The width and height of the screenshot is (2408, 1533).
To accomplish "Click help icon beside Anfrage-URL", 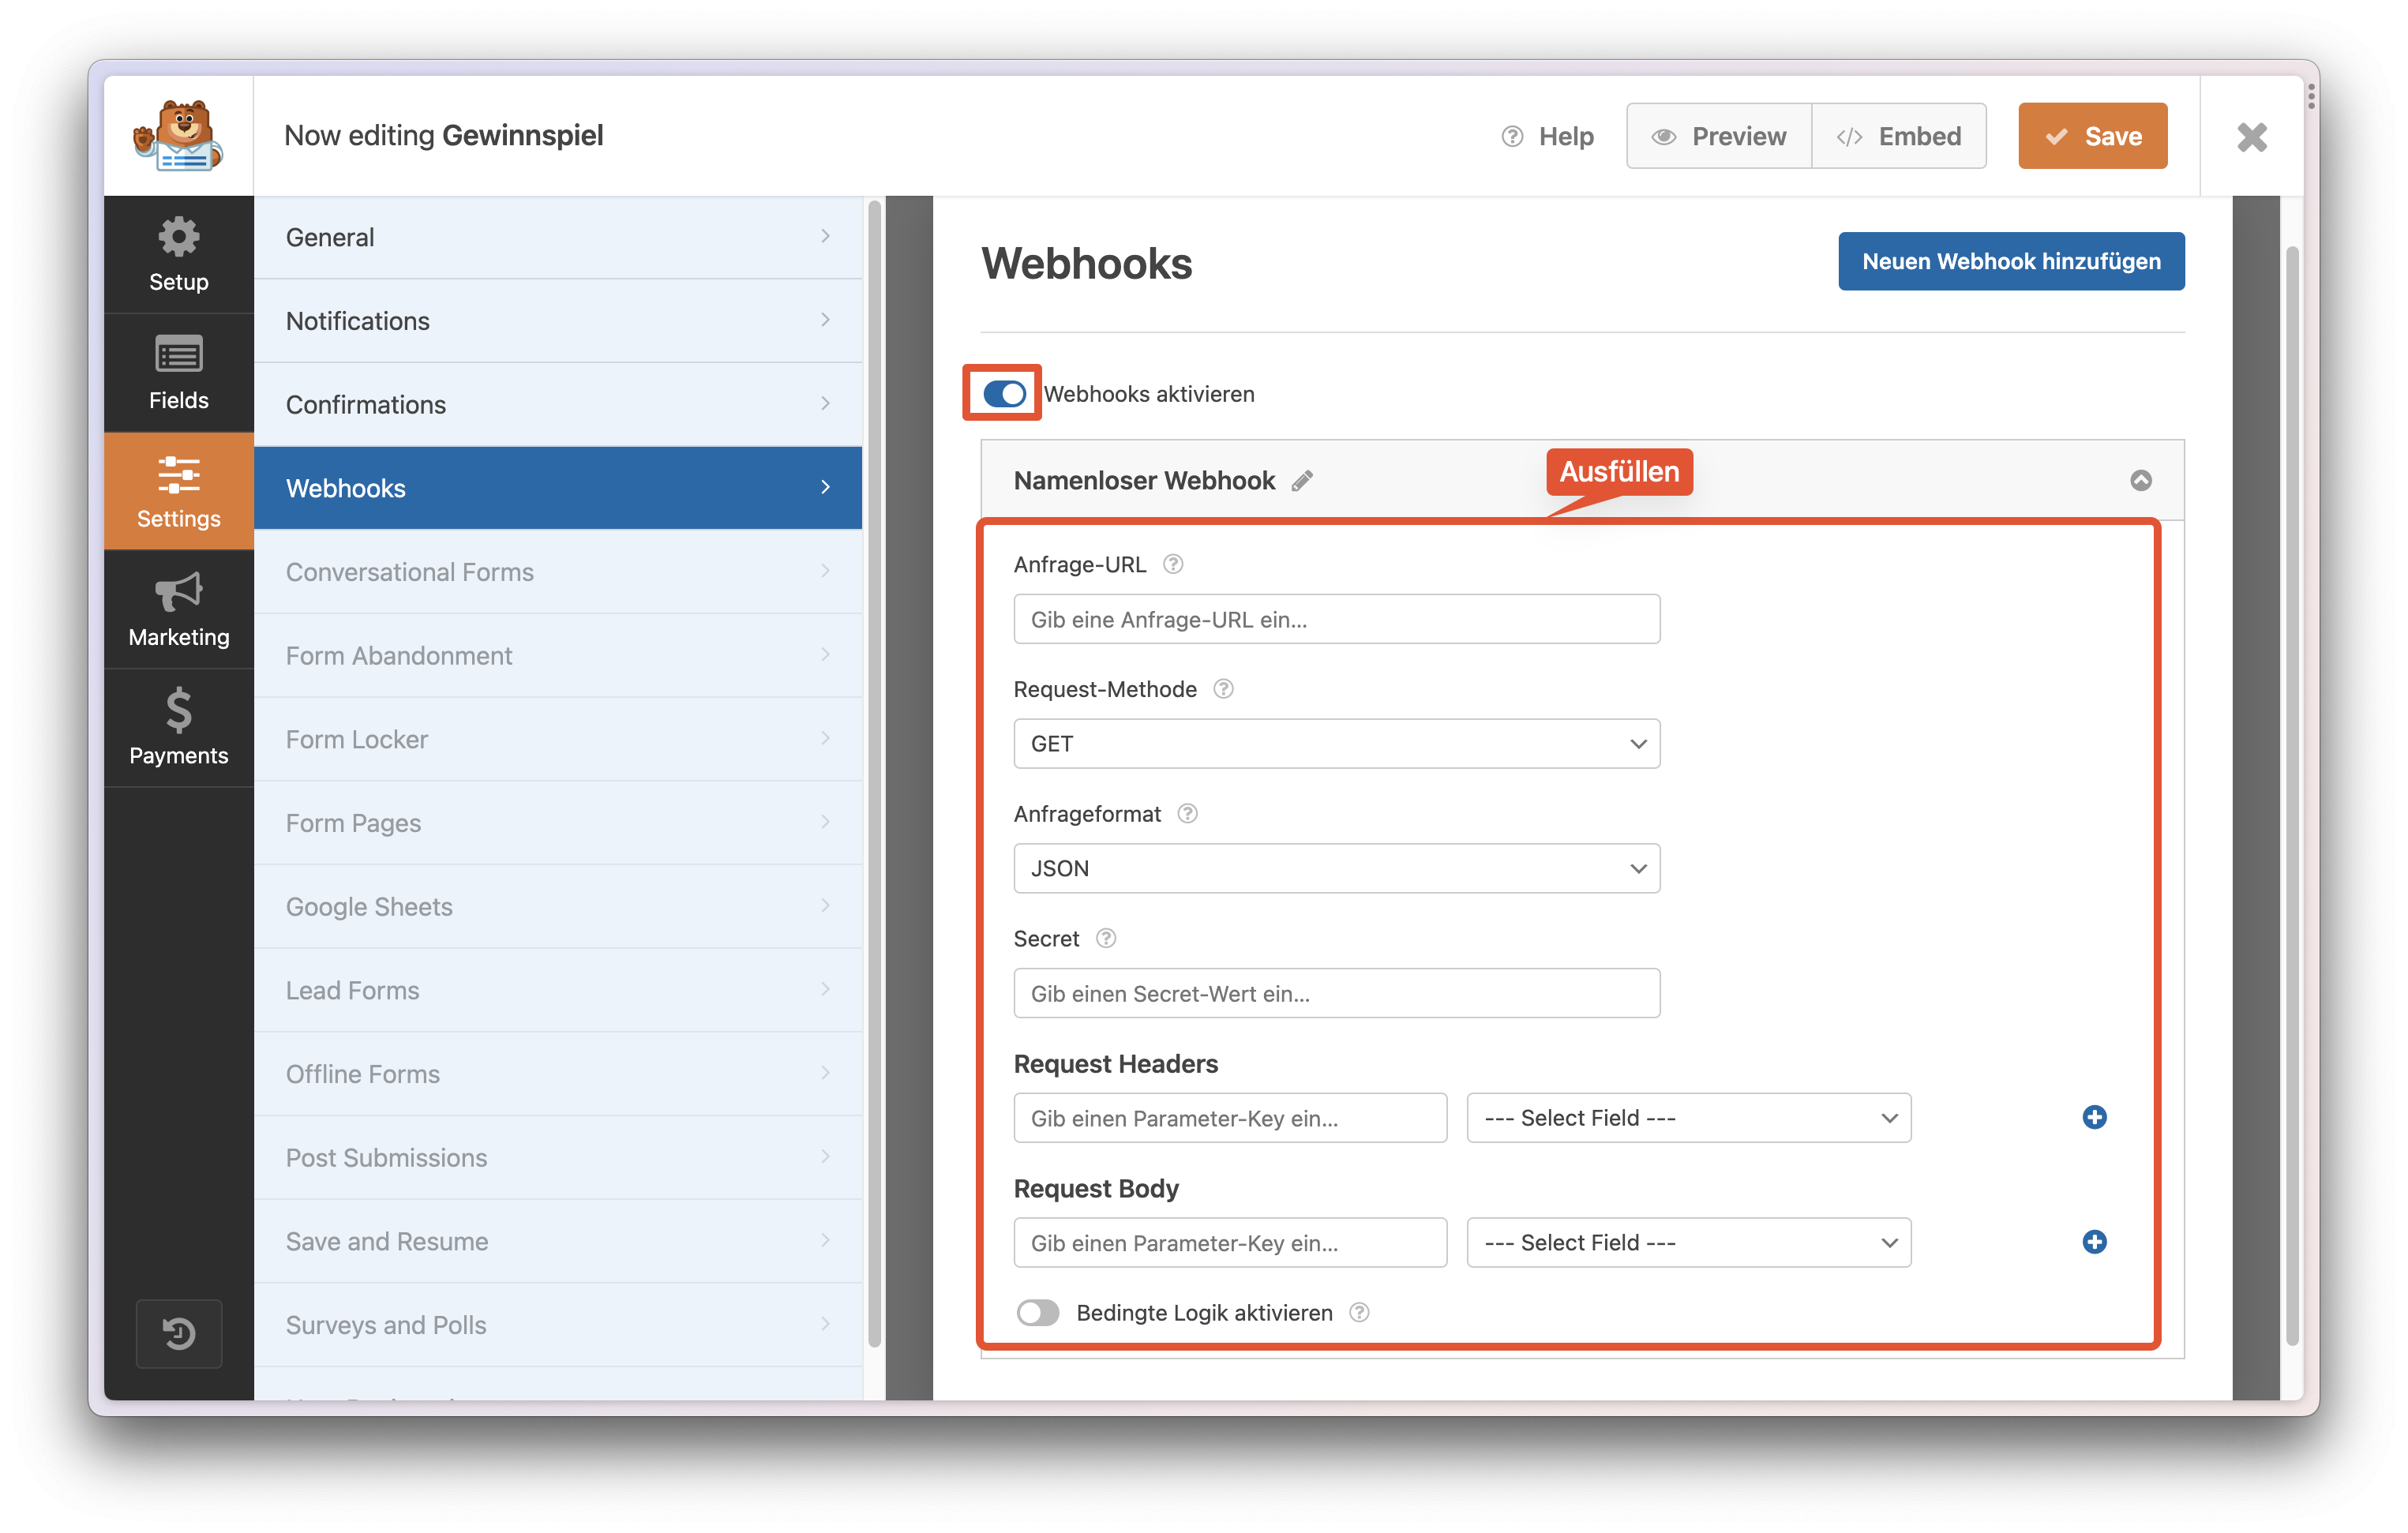I will coord(1173,564).
